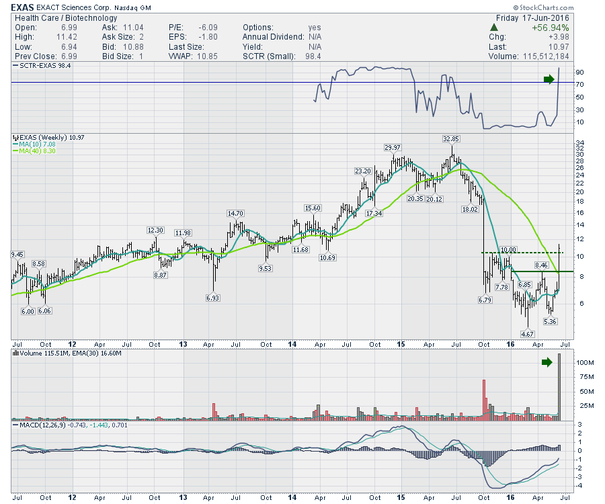Click the 12.30 price label
Image resolution: width=605 pixels, height=504 pixels.
pyautogui.click(x=155, y=230)
